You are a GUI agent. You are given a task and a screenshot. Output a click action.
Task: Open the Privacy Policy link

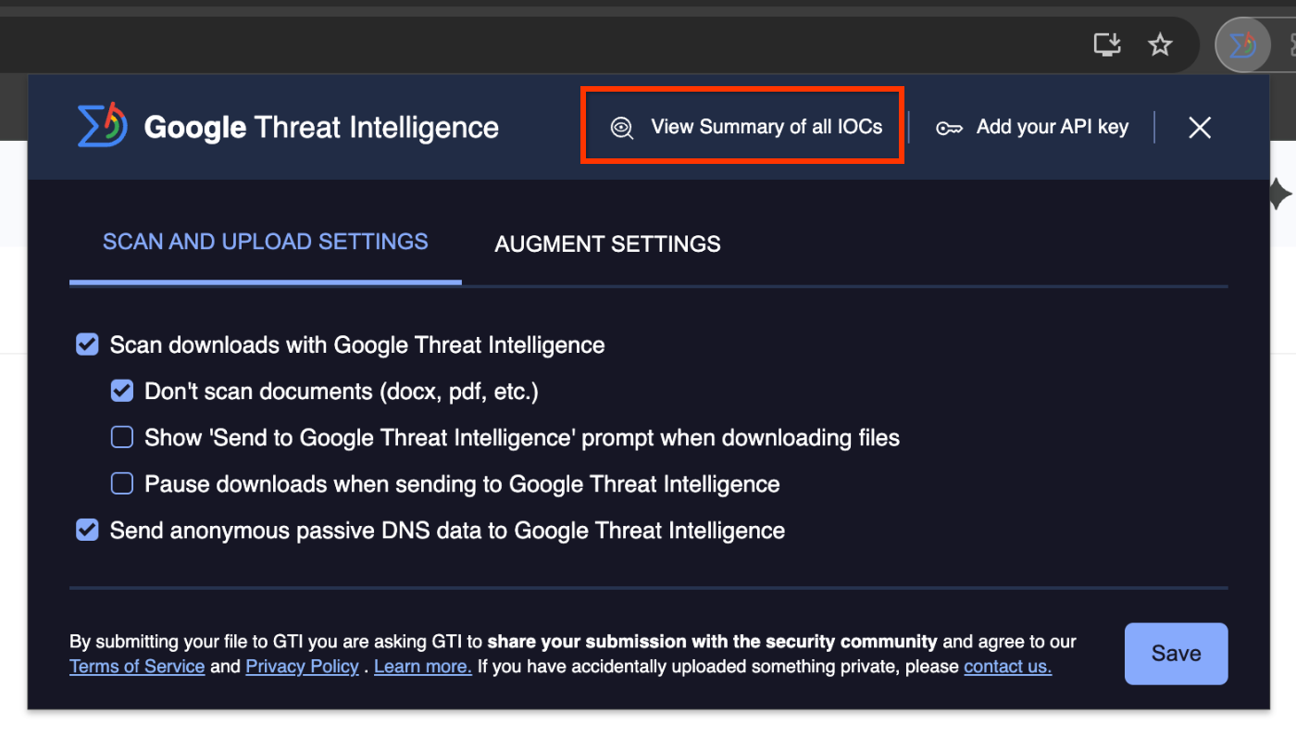(x=302, y=667)
